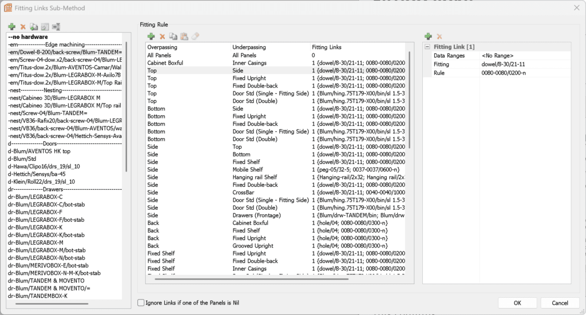Click the Fitting Links column header
586x315 pixels.
click(x=358, y=47)
